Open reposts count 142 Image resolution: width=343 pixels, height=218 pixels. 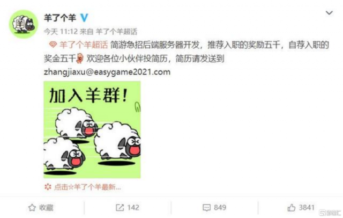[133, 207]
